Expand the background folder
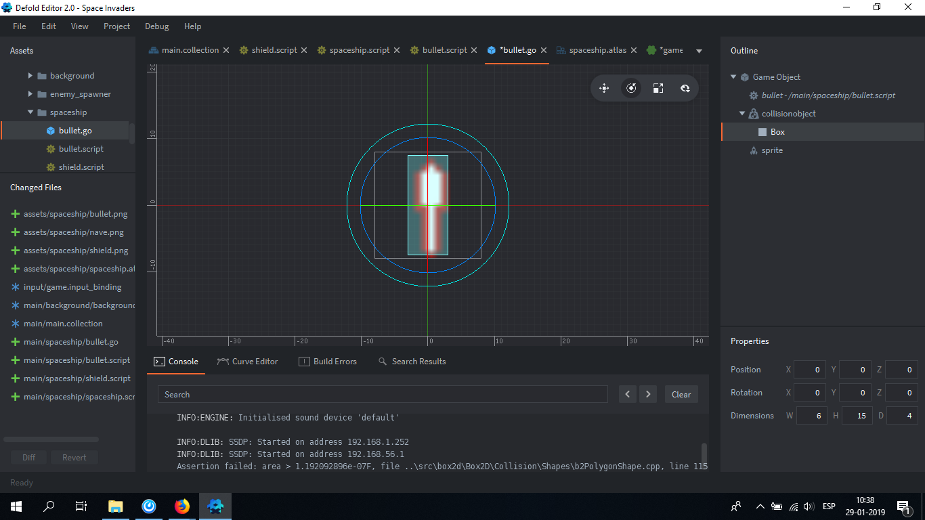 [x=30, y=76]
